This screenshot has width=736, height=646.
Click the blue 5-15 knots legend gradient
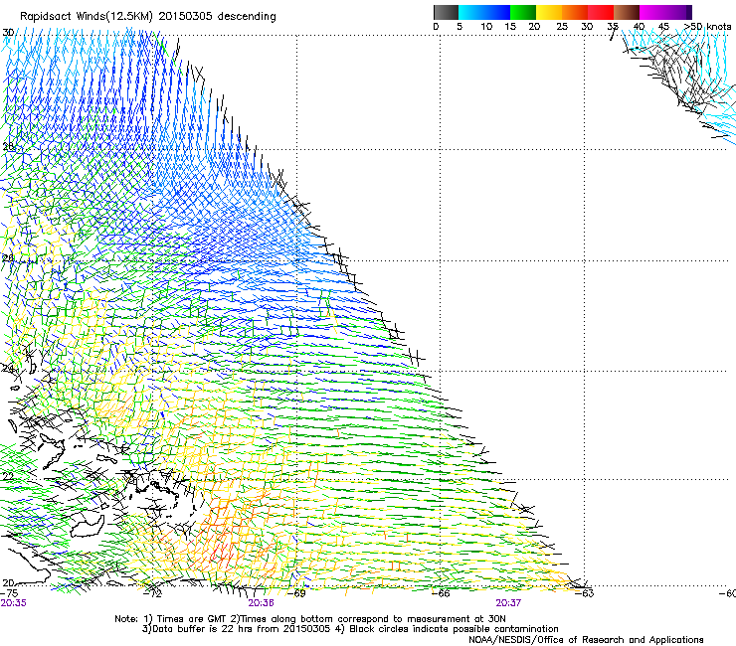pyautogui.click(x=484, y=12)
